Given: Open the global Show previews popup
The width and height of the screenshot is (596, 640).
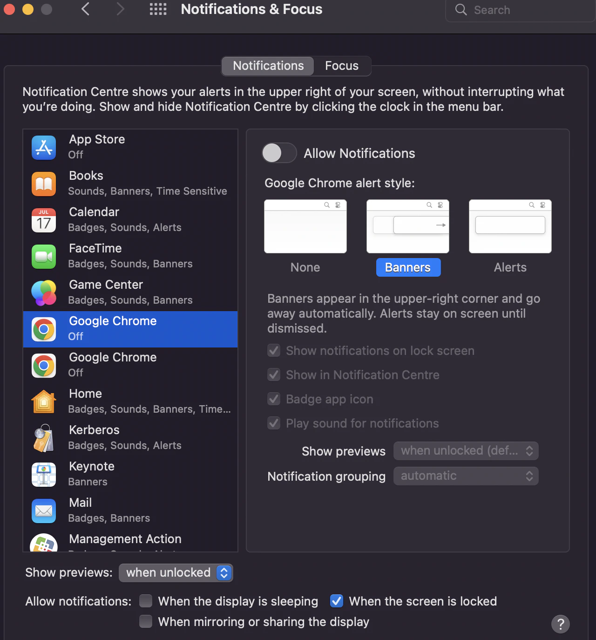Looking at the screenshot, I should pyautogui.click(x=176, y=572).
